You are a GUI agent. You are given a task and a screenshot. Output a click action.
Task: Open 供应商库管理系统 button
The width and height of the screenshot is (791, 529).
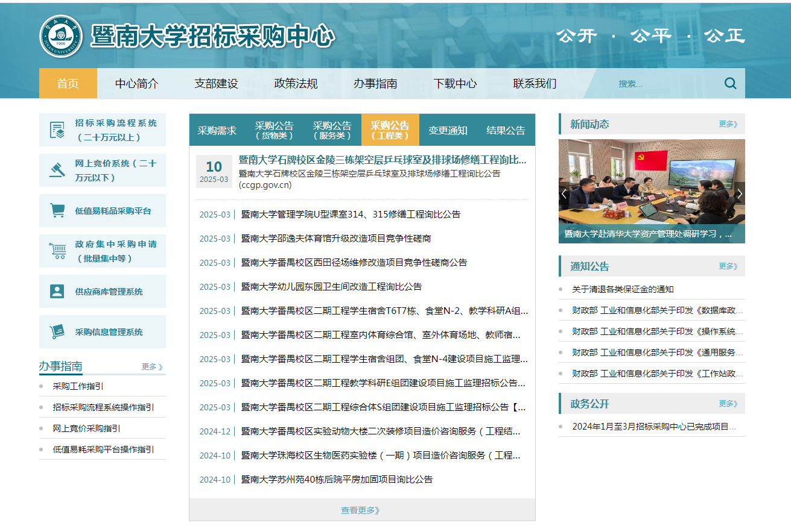pos(103,292)
